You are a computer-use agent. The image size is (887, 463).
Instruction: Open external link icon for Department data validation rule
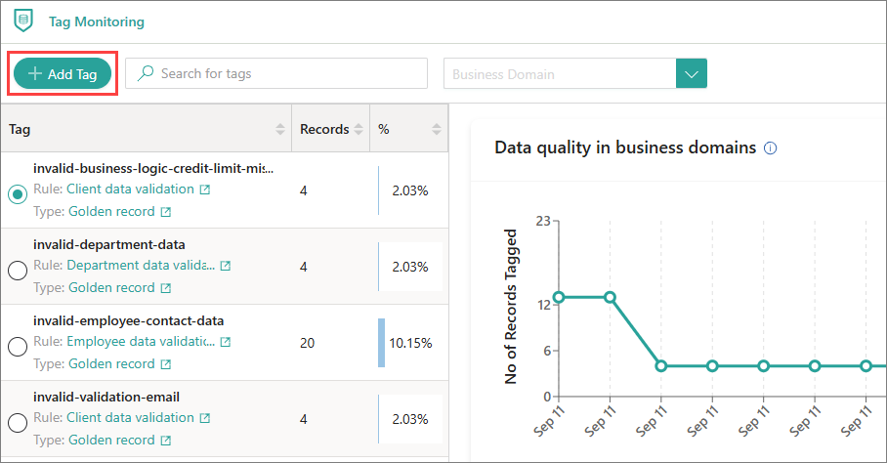point(226,266)
